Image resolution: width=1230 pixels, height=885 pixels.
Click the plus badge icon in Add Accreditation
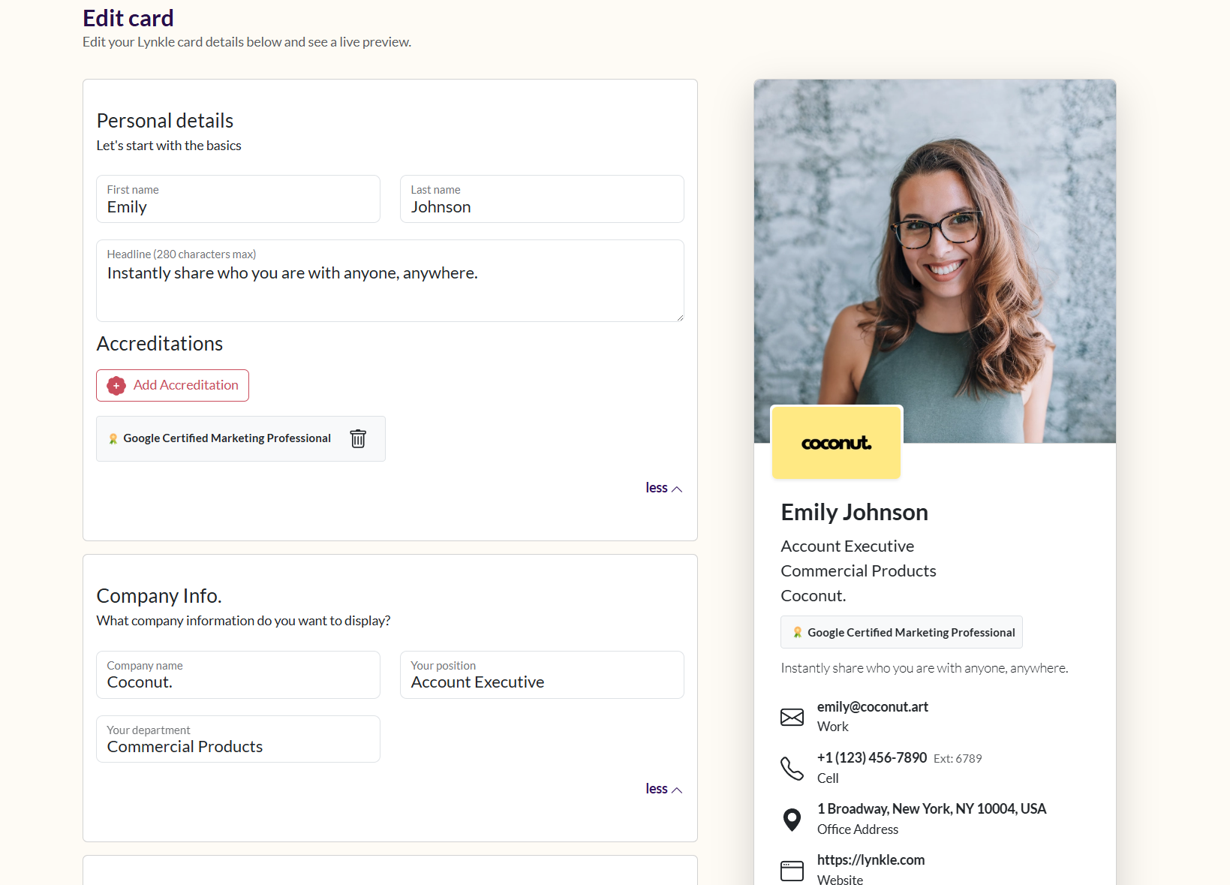pos(116,386)
